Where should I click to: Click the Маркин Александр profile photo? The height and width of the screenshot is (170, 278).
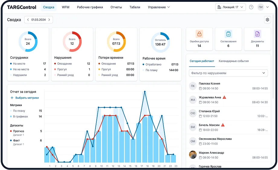(193, 155)
